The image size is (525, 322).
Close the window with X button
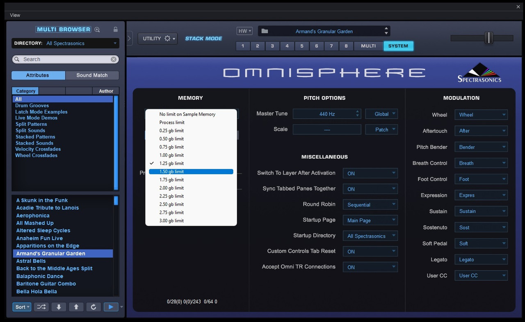click(518, 7)
